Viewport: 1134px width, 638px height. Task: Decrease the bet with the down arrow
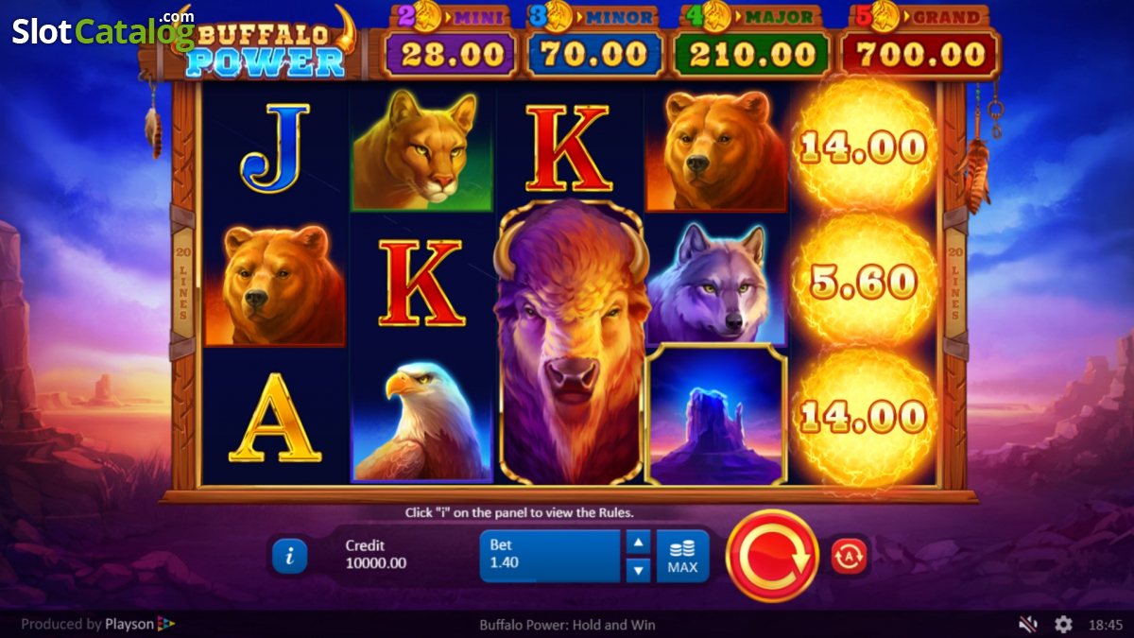pos(639,570)
